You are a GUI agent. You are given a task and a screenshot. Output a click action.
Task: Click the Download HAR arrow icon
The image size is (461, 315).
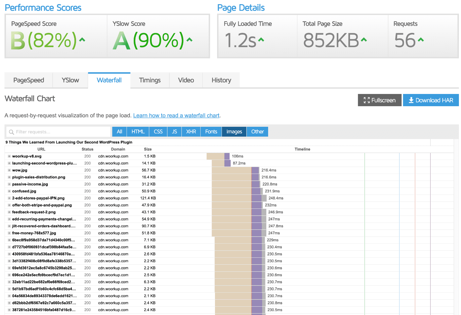click(x=411, y=100)
